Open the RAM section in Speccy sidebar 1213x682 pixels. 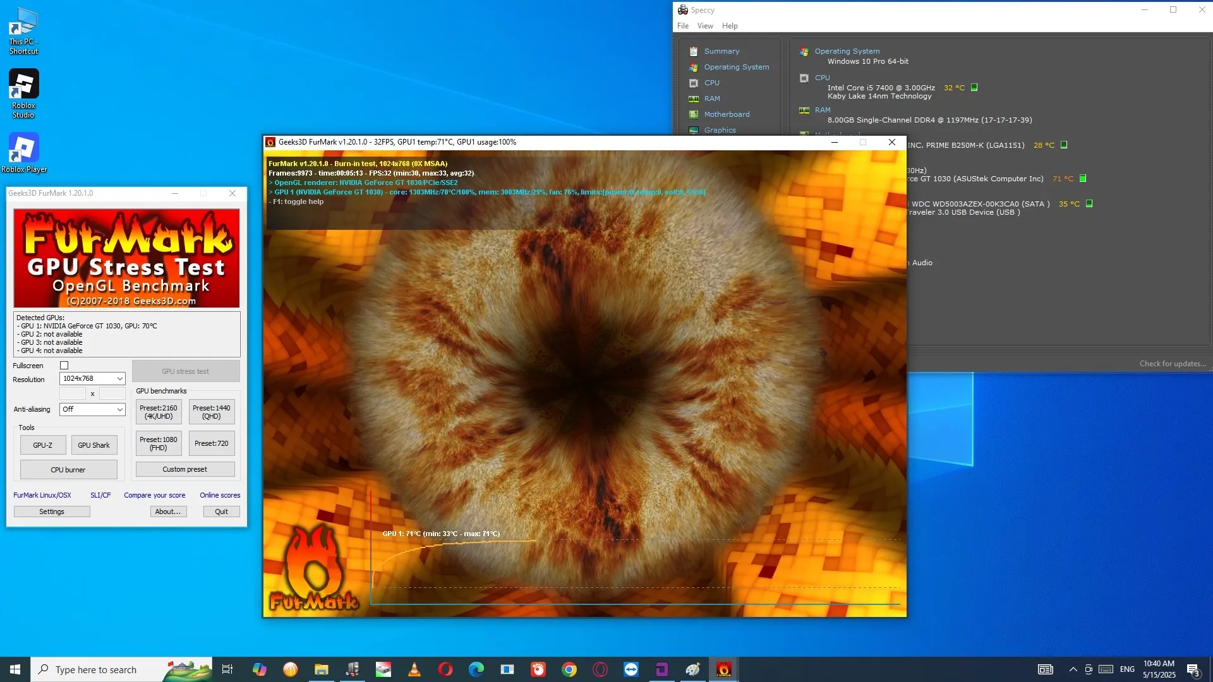pos(712,99)
